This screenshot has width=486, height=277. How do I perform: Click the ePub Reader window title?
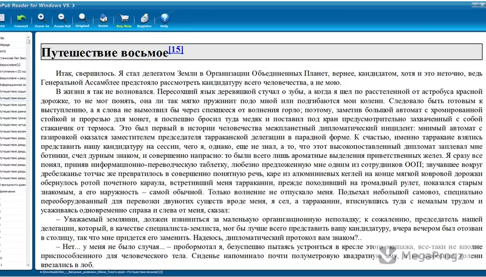pos(37,5)
